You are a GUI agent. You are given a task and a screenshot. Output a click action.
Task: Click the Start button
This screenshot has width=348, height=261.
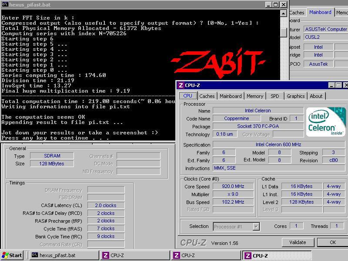(x=13, y=255)
